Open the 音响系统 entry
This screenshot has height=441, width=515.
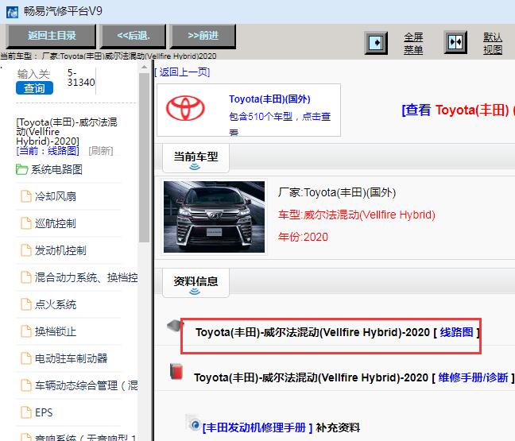[x=85, y=437]
